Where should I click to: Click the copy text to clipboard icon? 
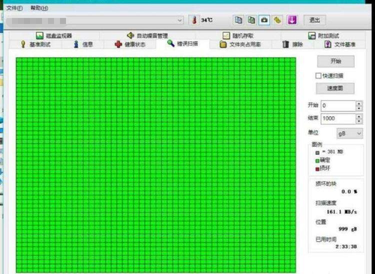tap(238, 20)
